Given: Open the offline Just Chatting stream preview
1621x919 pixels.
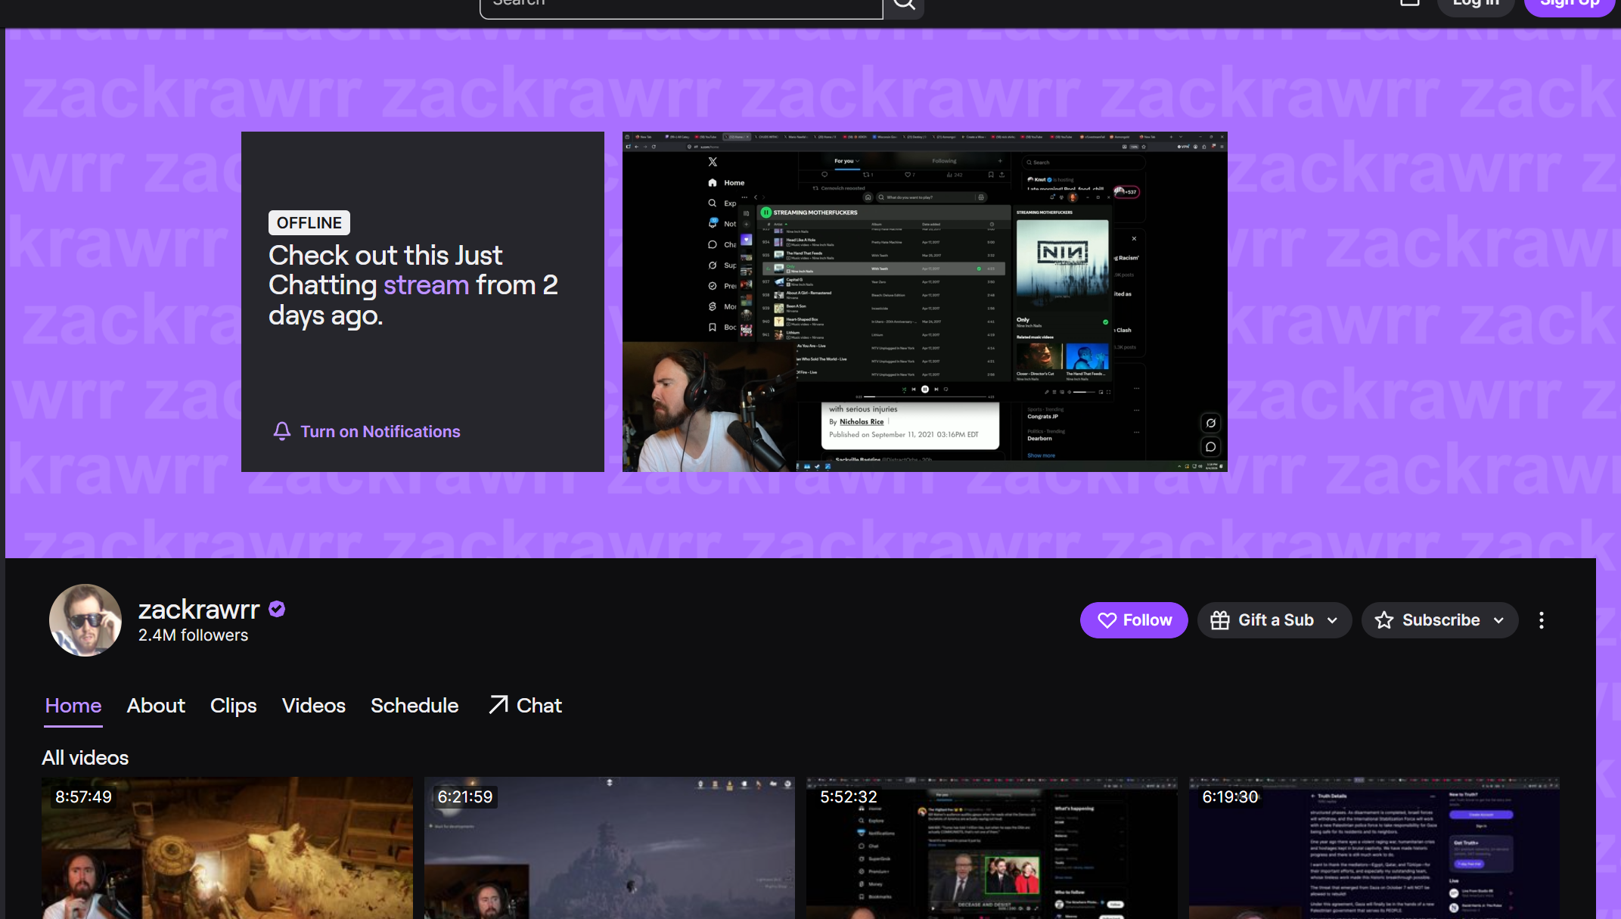Looking at the screenshot, I should coord(924,302).
